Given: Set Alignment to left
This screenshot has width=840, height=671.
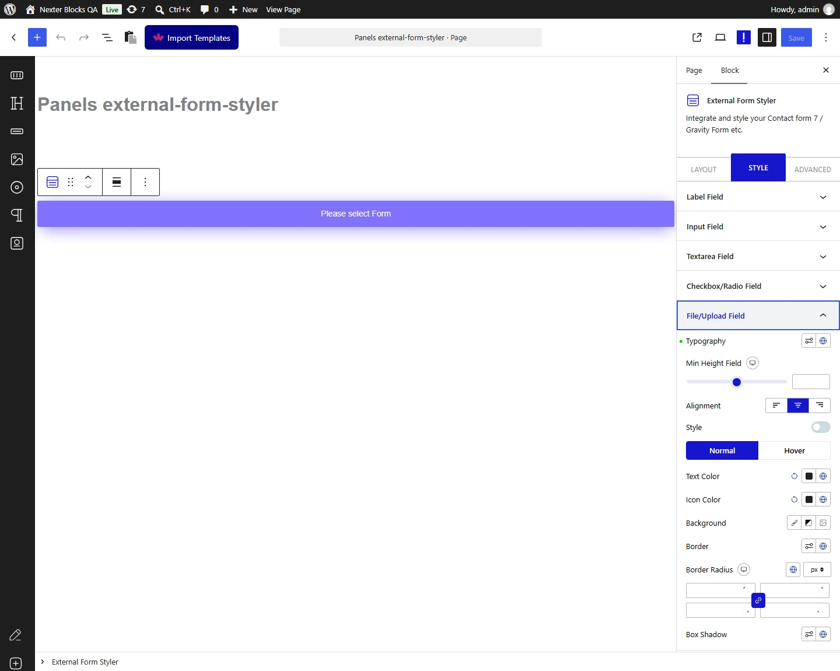Looking at the screenshot, I should [776, 406].
